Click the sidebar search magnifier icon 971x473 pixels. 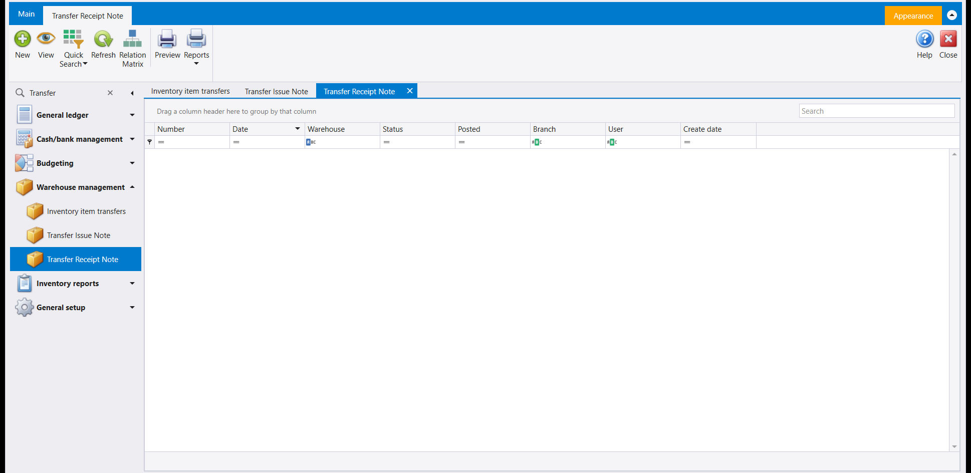tap(20, 93)
